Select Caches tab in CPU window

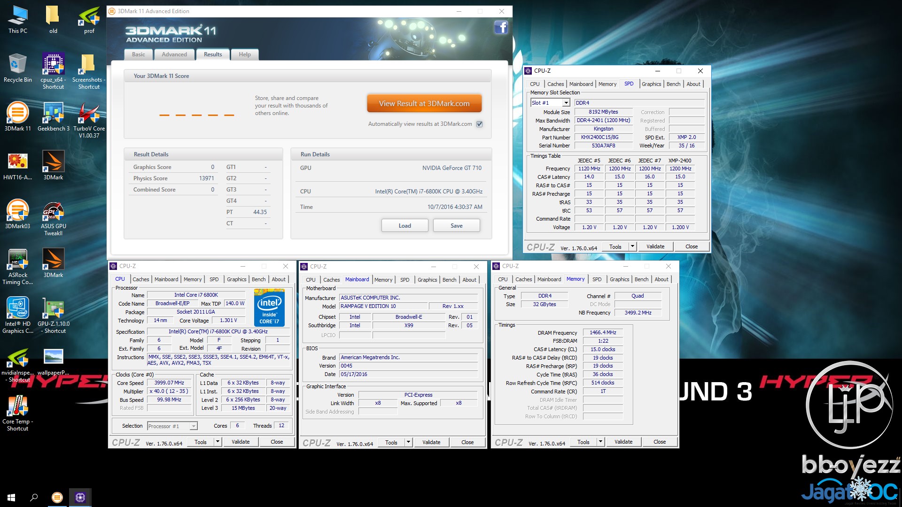140,279
